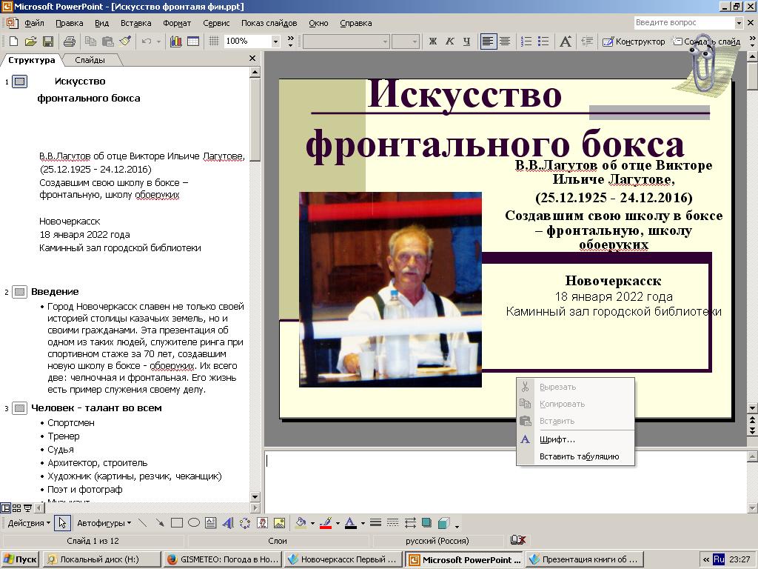Screen dimensions: 758x569
Task: Open the Dash Style options
Action: point(393,523)
